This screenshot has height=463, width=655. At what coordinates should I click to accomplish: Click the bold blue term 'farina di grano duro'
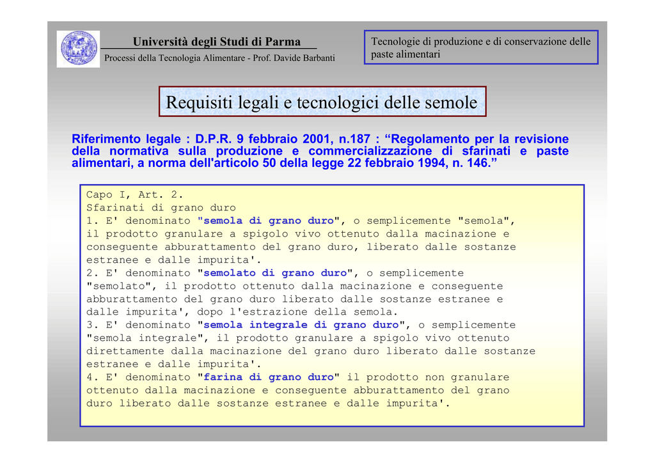tap(269, 377)
